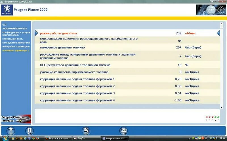227x141 pixels.
Task: Select 'основные параметры 1' in sidebar
Action: click(x=16, y=50)
